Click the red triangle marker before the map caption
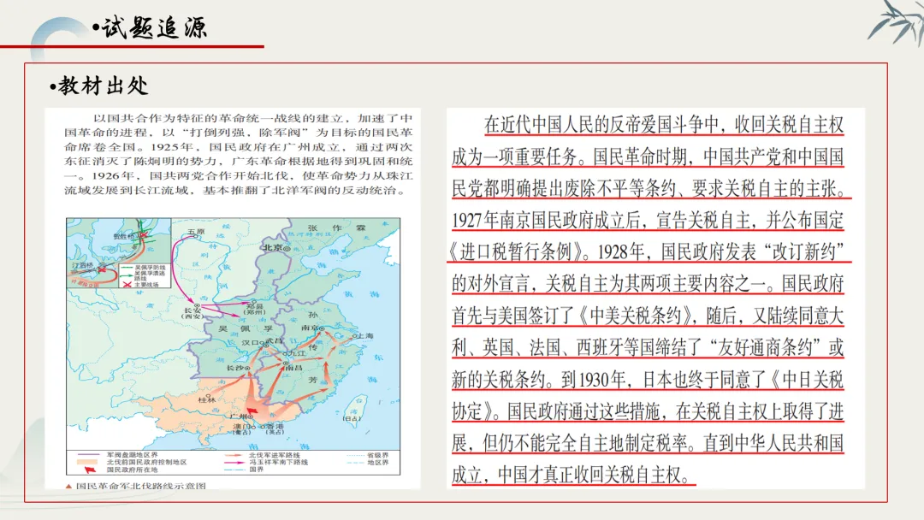Image resolution: width=924 pixels, height=520 pixels. point(68,486)
